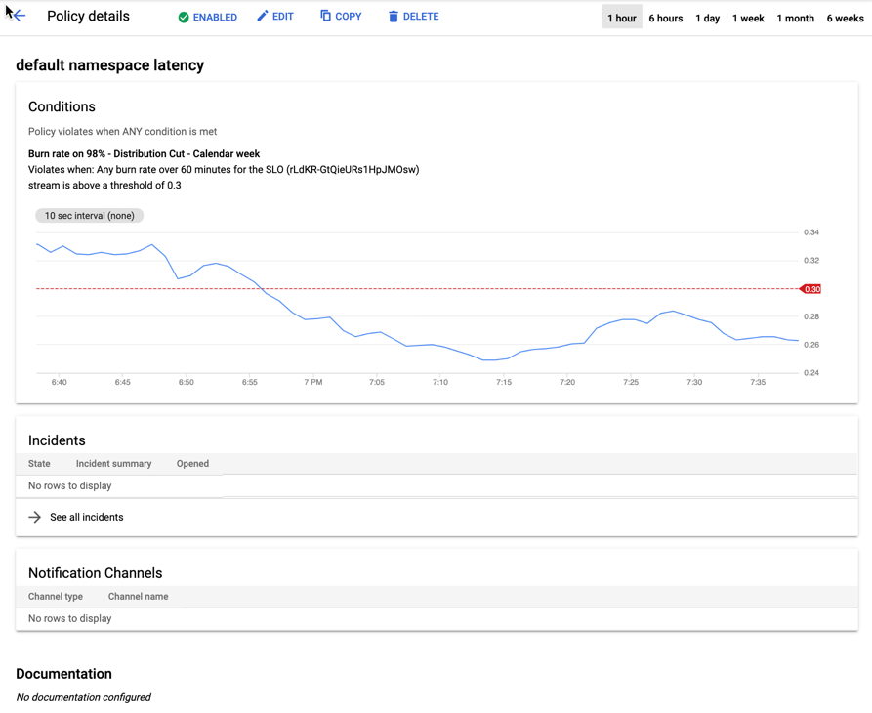Sort incidents by Opened column
This screenshot has height=713, width=872.
pos(192,464)
